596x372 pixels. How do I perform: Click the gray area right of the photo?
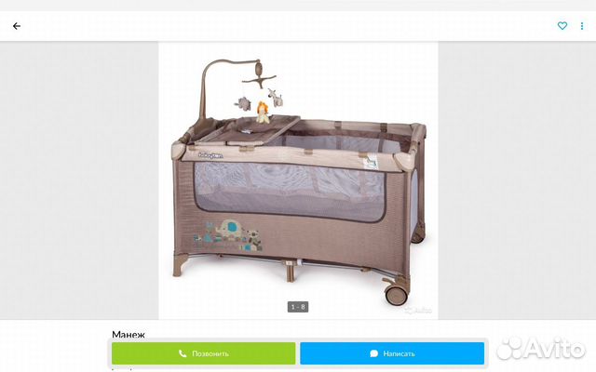click(x=517, y=180)
